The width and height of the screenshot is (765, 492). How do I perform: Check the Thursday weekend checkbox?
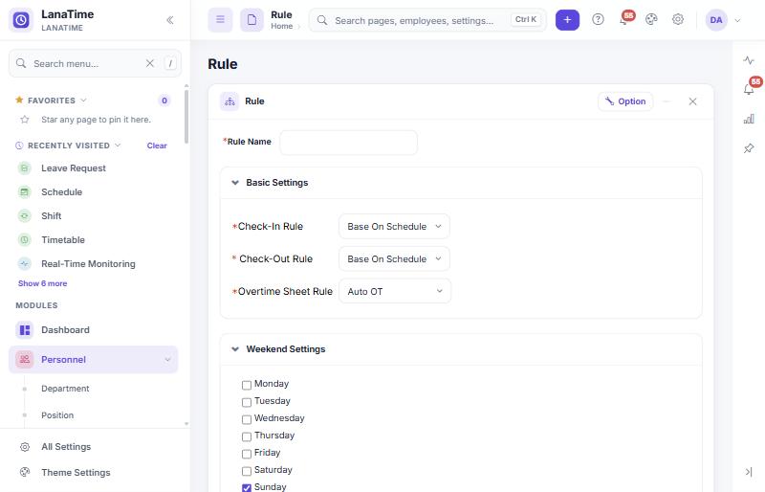click(x=247, y=436)
